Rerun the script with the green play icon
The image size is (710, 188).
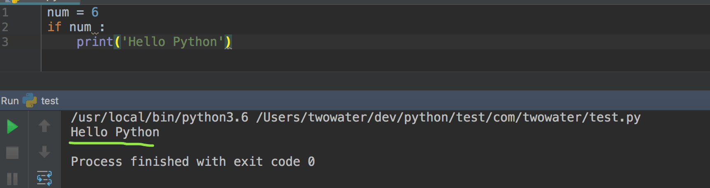click(13, 127)
